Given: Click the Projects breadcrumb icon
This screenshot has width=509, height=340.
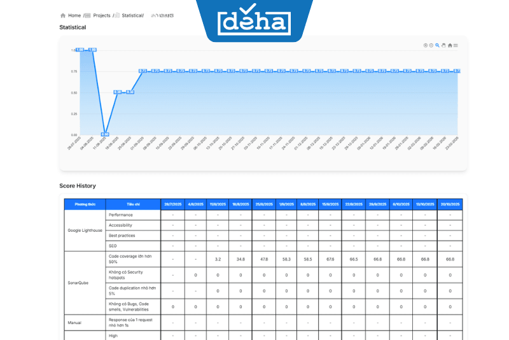Looking at the screenshot, I should [88, 15].
